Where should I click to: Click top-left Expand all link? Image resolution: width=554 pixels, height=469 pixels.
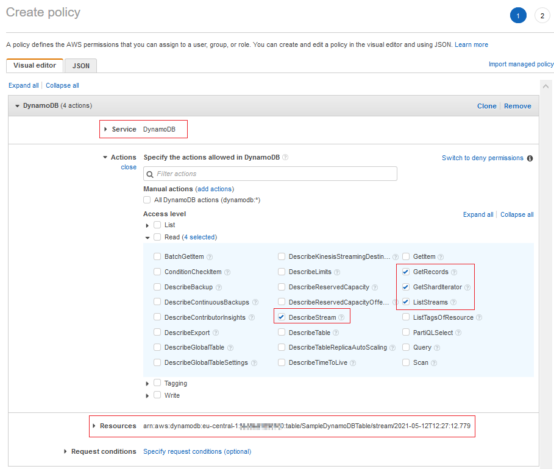point(23,85)
